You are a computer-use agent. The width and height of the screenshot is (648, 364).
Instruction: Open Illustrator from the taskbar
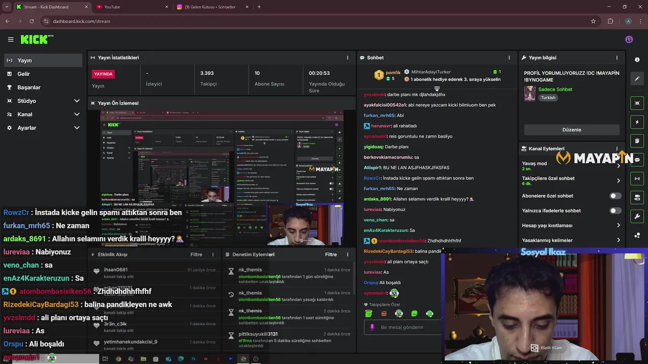click(206, 359)
